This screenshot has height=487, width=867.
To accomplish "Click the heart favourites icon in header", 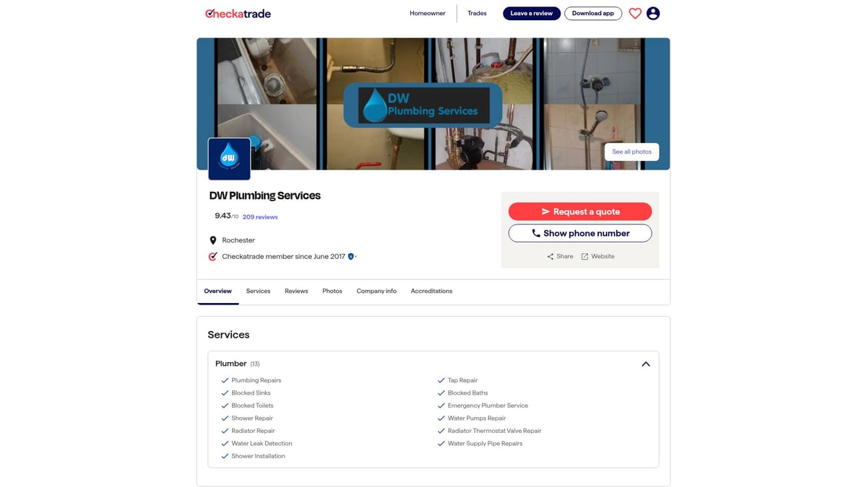I will [635, 13].
